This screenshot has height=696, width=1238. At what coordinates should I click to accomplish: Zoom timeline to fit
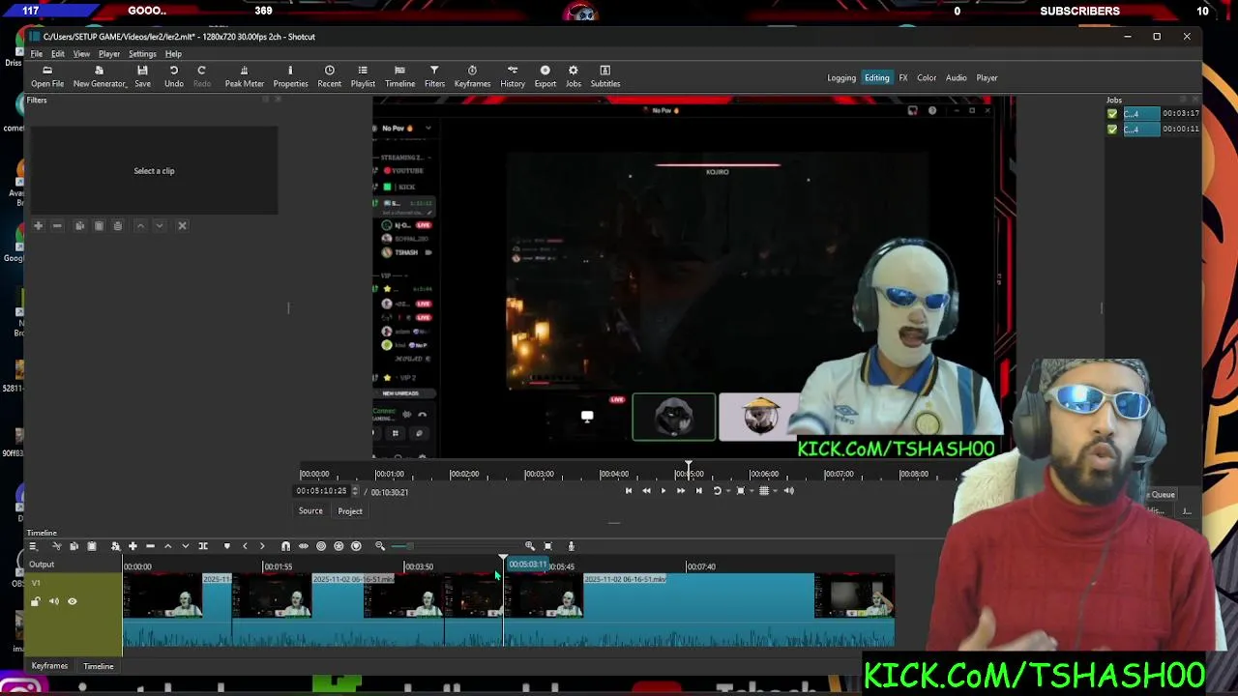click(x=547, y=546)
